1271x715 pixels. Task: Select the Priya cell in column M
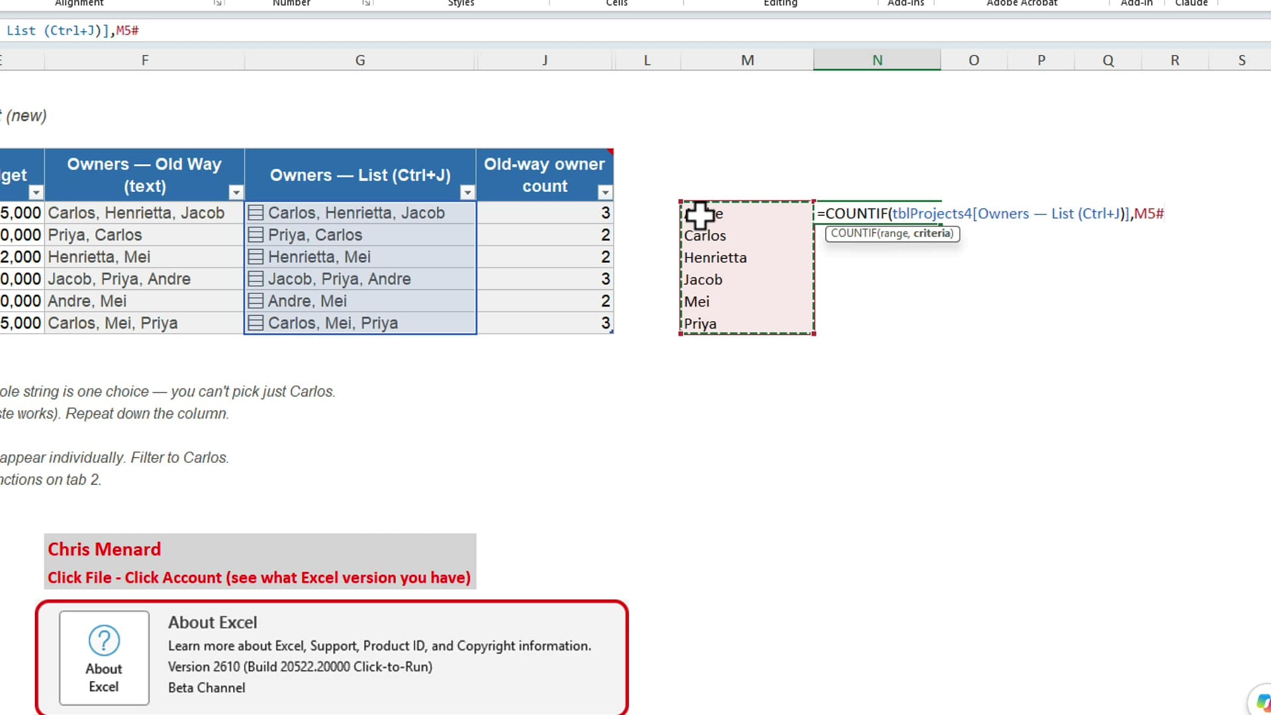(747, 324)
